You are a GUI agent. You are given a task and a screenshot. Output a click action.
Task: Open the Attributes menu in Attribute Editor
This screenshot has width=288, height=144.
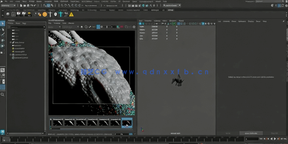(242, 21)
